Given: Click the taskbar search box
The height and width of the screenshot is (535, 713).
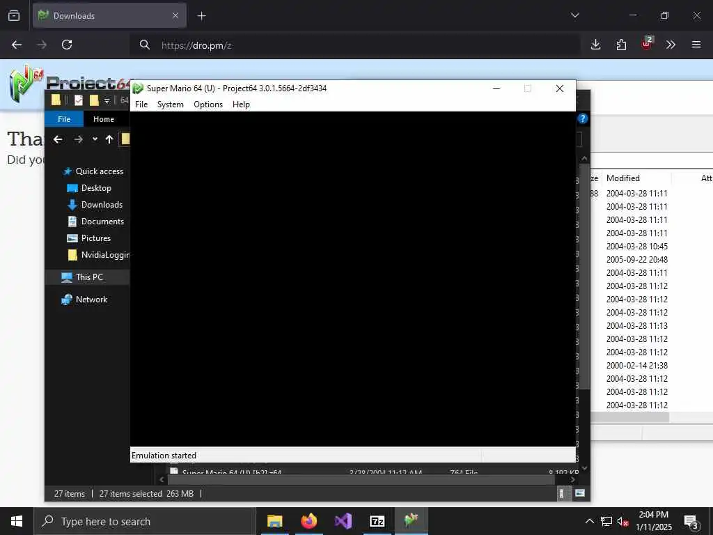Looking at the screenshot, I should click(x=145, y=521).
